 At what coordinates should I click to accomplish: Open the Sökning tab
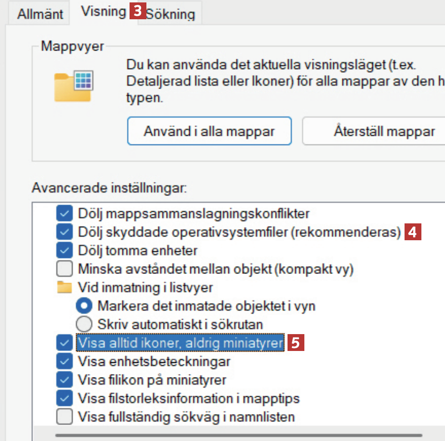pyautogui.click(x=170, y=14)
